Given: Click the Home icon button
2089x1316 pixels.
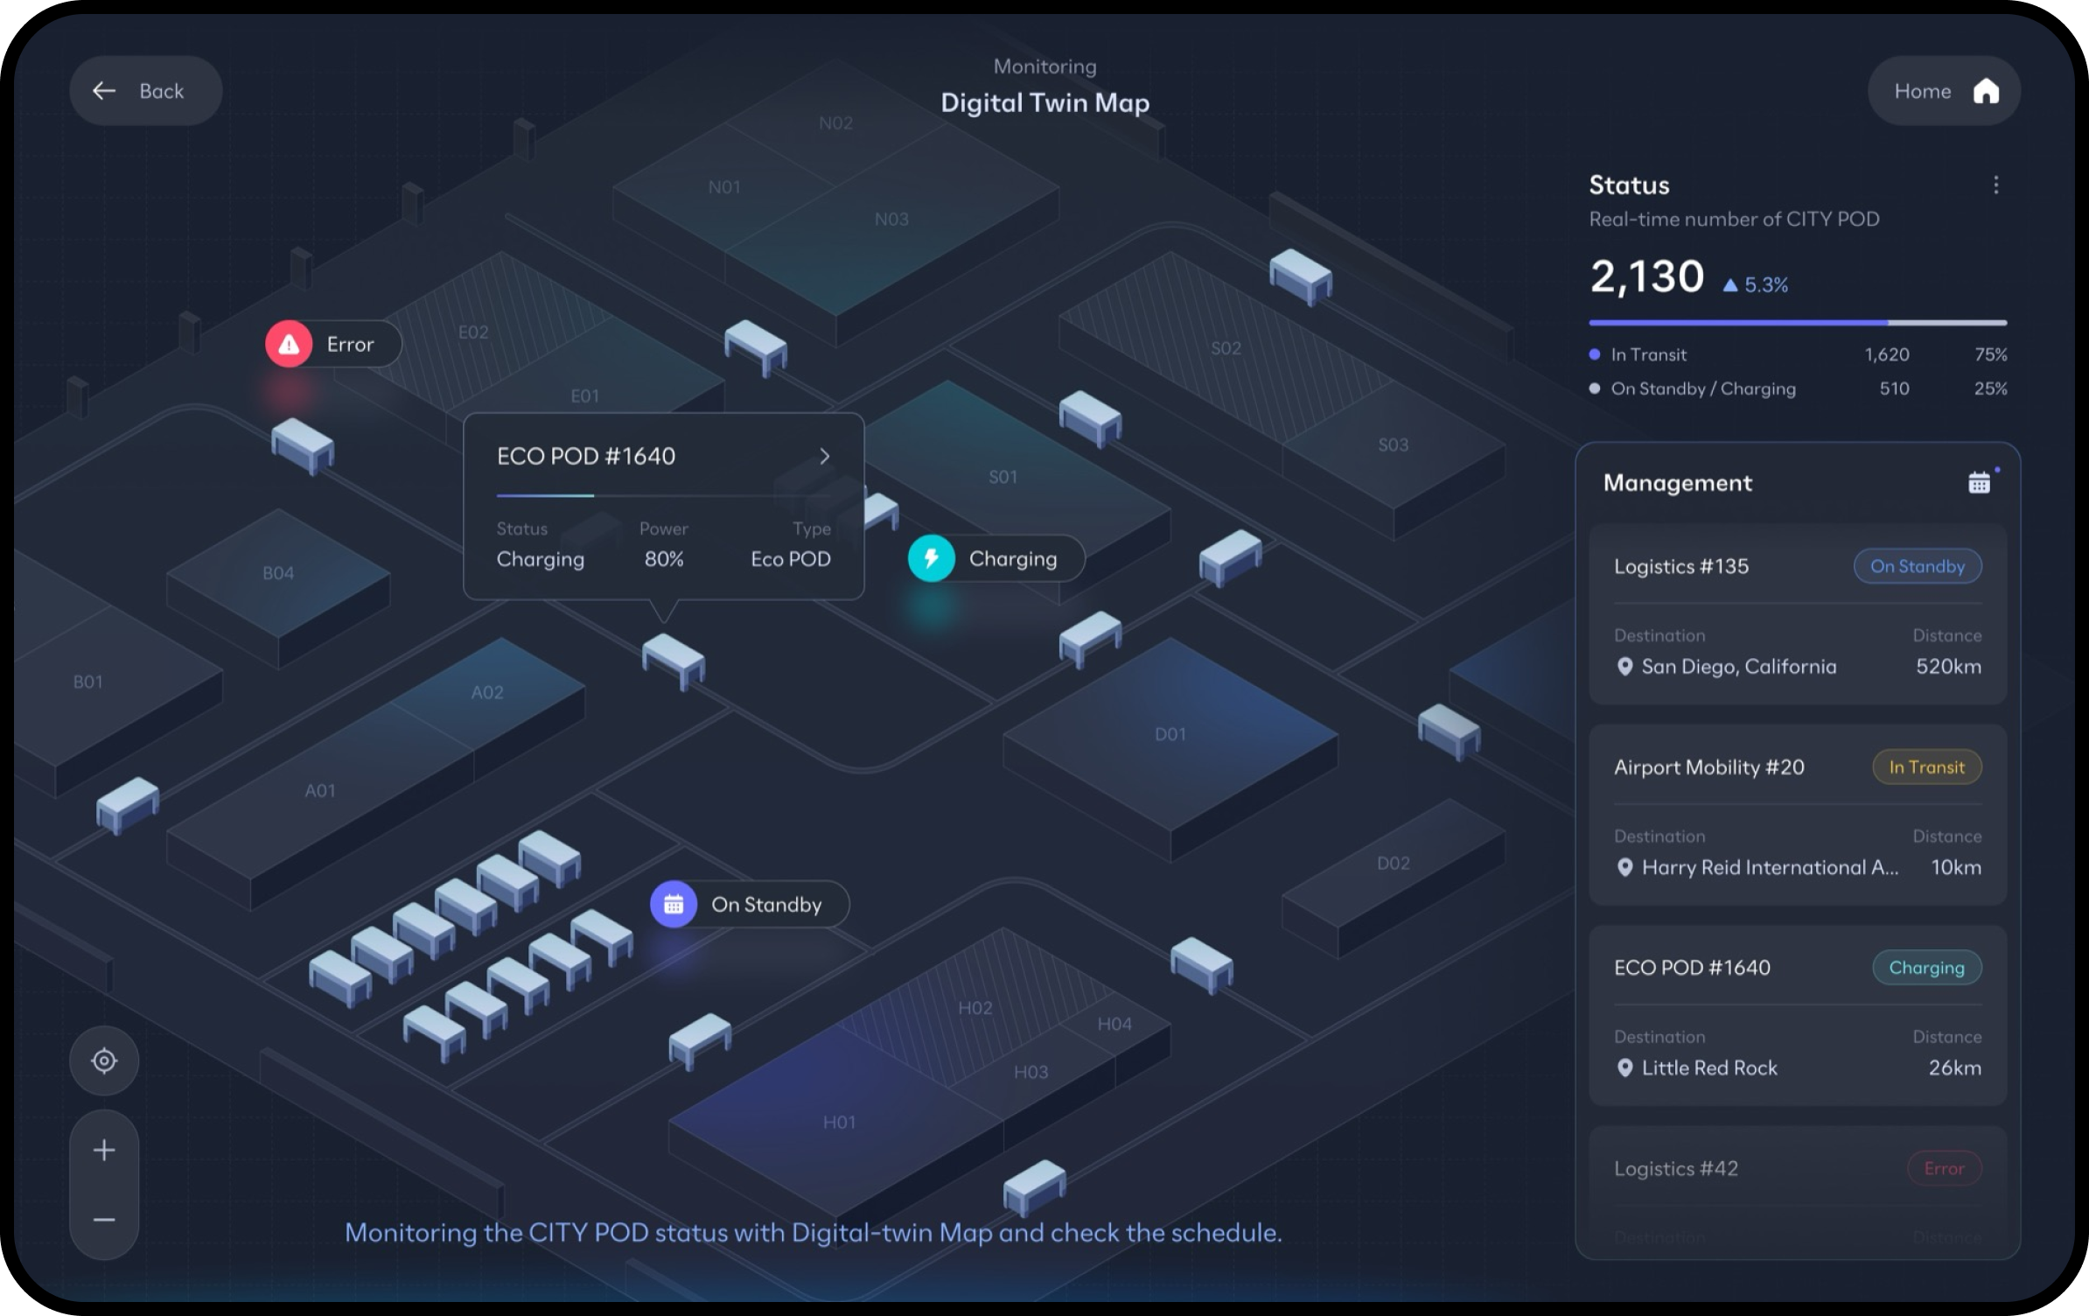Looking at the screenshot, I should pyautogui.click(x=1986, y=91).
